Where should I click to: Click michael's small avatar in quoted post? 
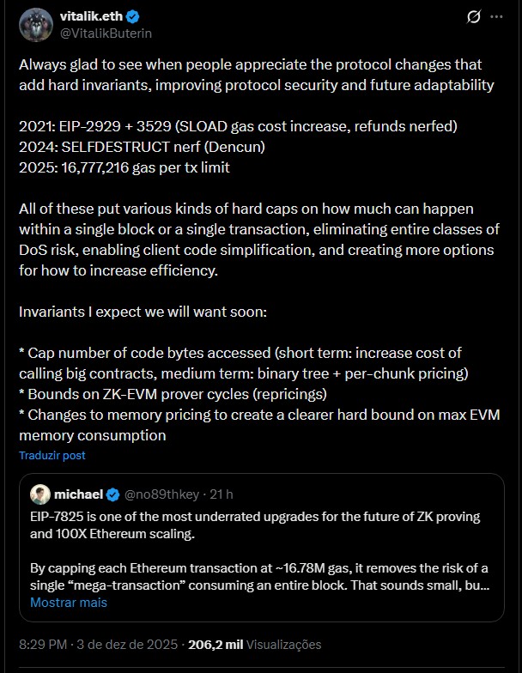pyautogui.click(x=39, y=494)
